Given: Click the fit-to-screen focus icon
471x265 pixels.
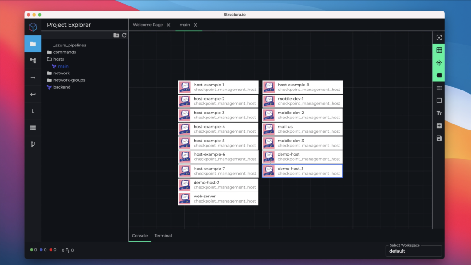Looking at the screenshot, I should click(x=439, y=38).
